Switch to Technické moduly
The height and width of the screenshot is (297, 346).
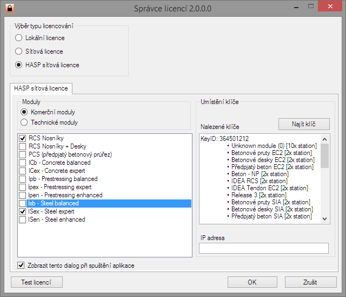pos(24,122)
